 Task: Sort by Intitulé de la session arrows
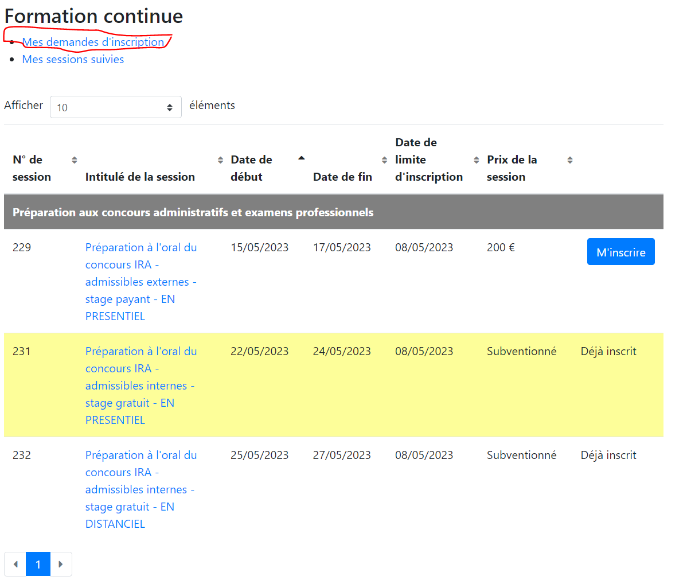click(220, 160)
